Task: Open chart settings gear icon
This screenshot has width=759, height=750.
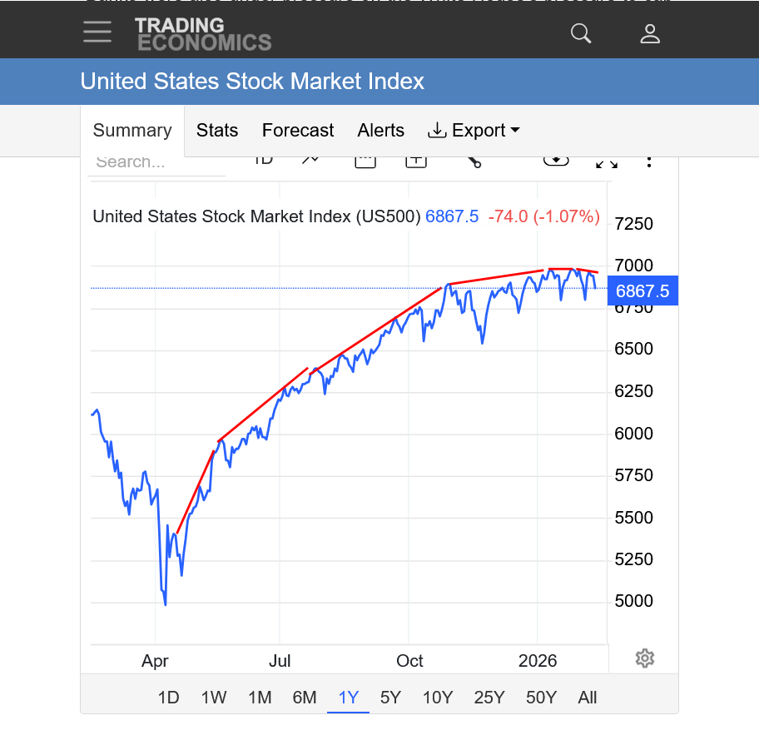Action: point(644,658)
